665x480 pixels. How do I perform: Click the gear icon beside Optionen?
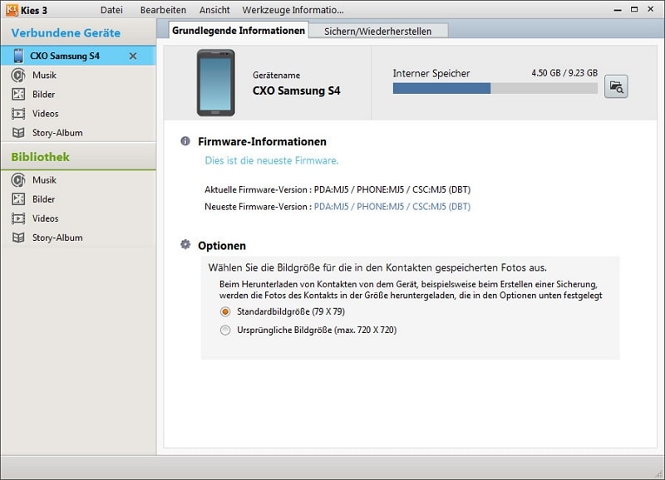tap(185, 244)
